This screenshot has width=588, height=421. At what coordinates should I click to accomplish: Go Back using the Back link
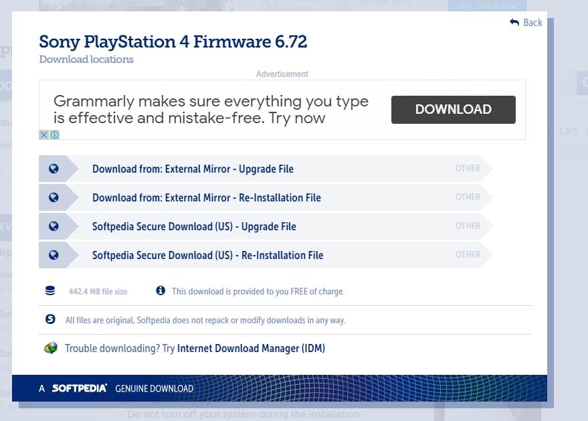coord(526,23)
